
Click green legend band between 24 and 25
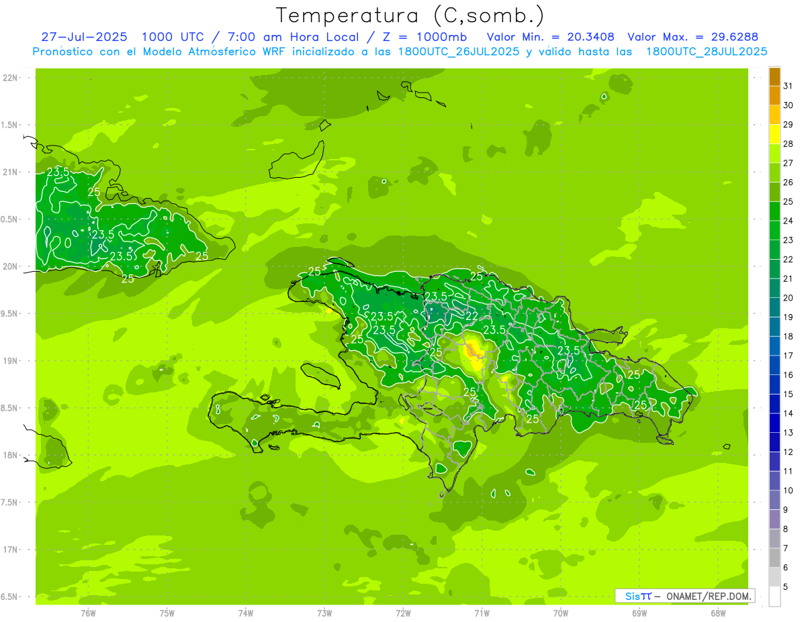click(x=774, y=211)
